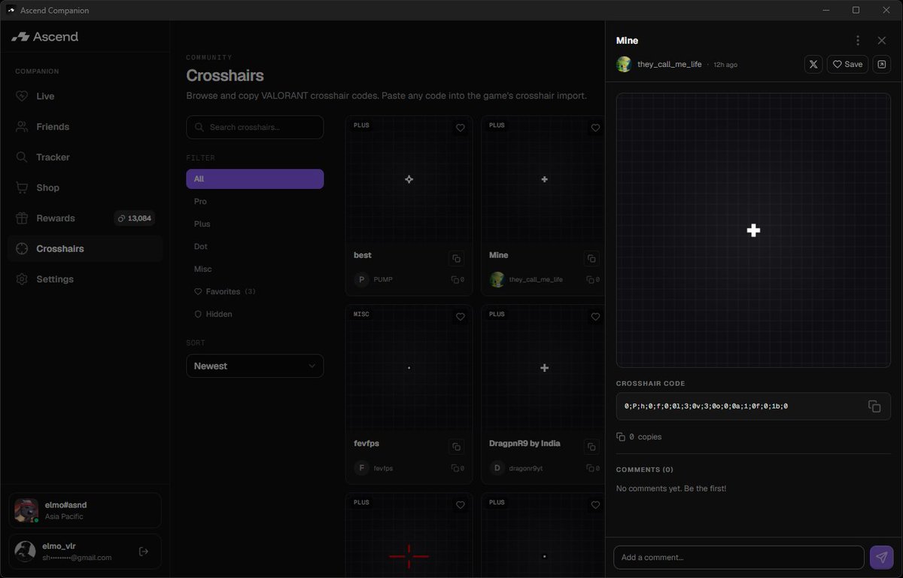Open the more options menu in detail panel
903x578 pixels.
click(858, 41)
